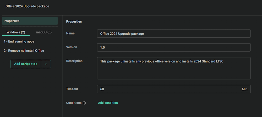Expand the Add script step dropdown arrow

(x=46, y=64)
